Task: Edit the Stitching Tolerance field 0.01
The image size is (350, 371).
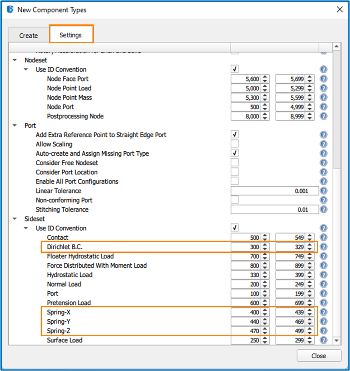Action: pos(274,209)
